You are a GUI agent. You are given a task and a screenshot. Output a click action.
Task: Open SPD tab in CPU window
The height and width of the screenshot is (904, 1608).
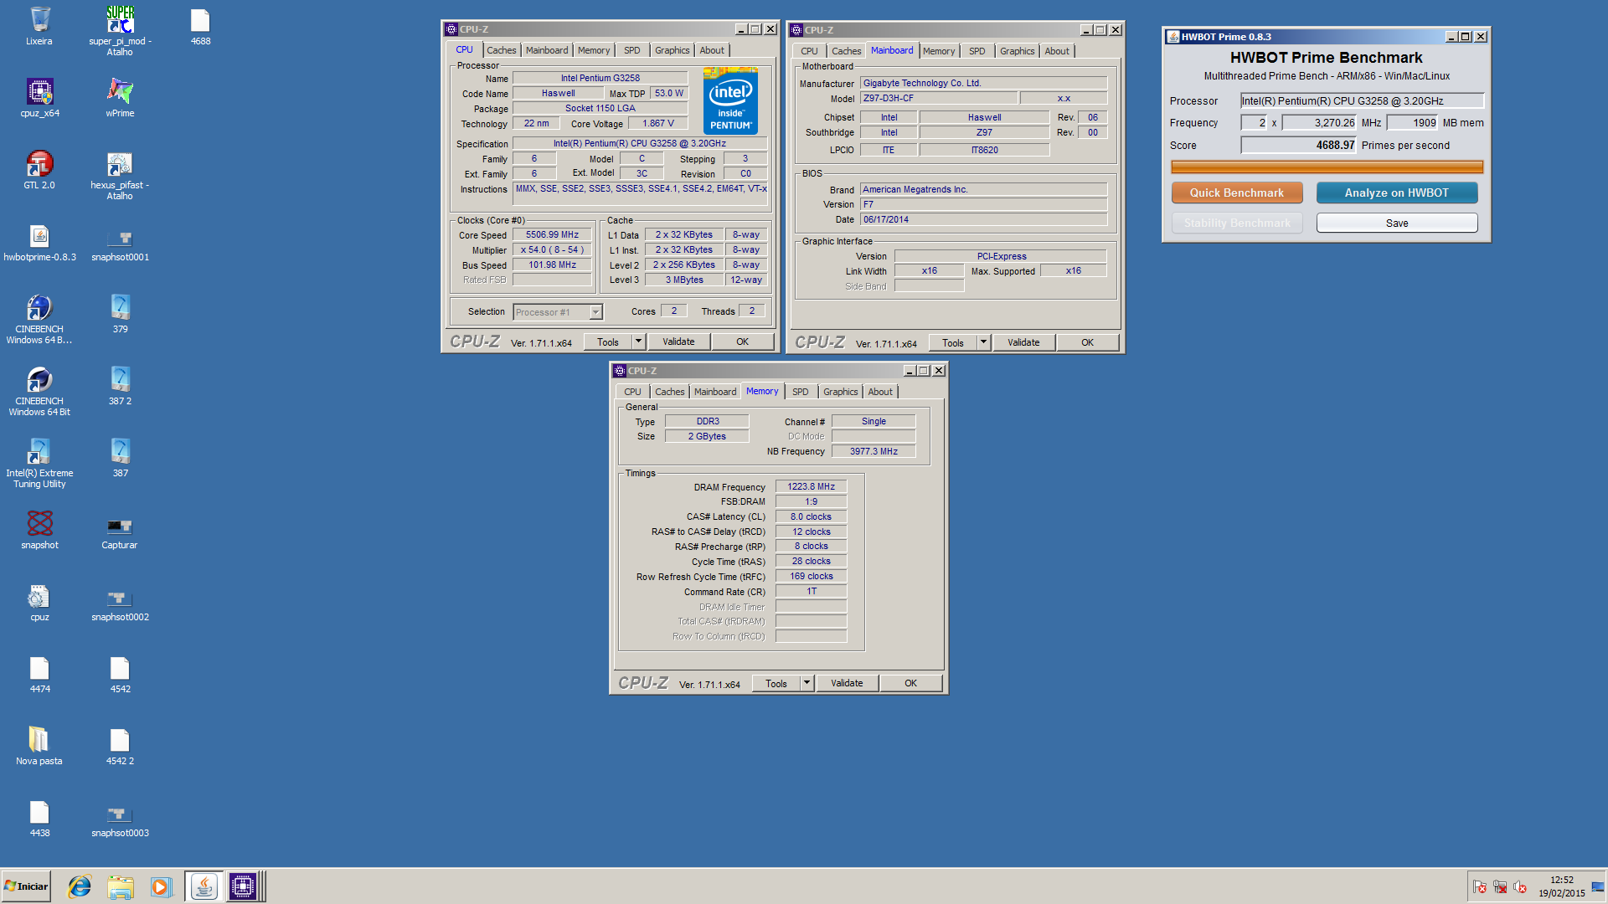coord(632,50)
